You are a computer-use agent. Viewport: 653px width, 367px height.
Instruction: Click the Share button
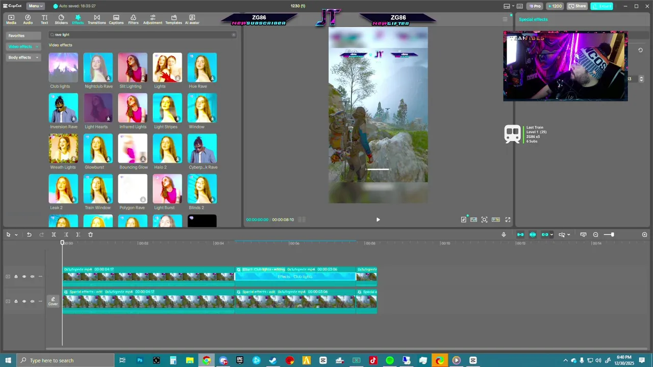pyautogui.click(x=577, y=6)
